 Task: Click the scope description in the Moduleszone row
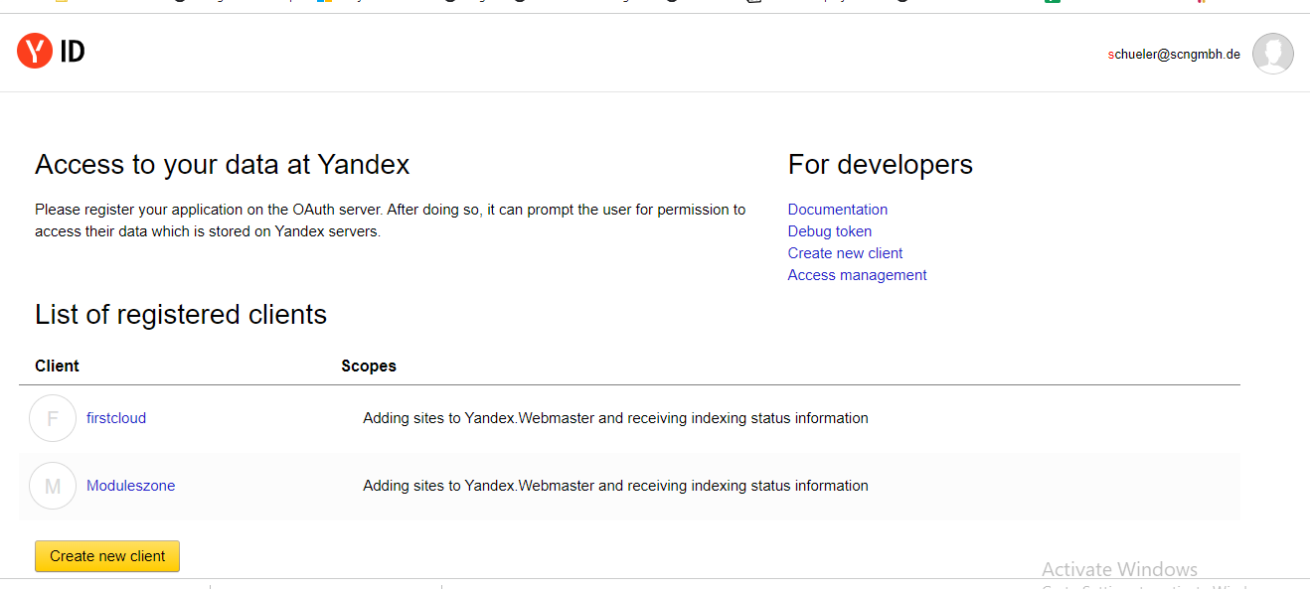[x=615, y=486]
